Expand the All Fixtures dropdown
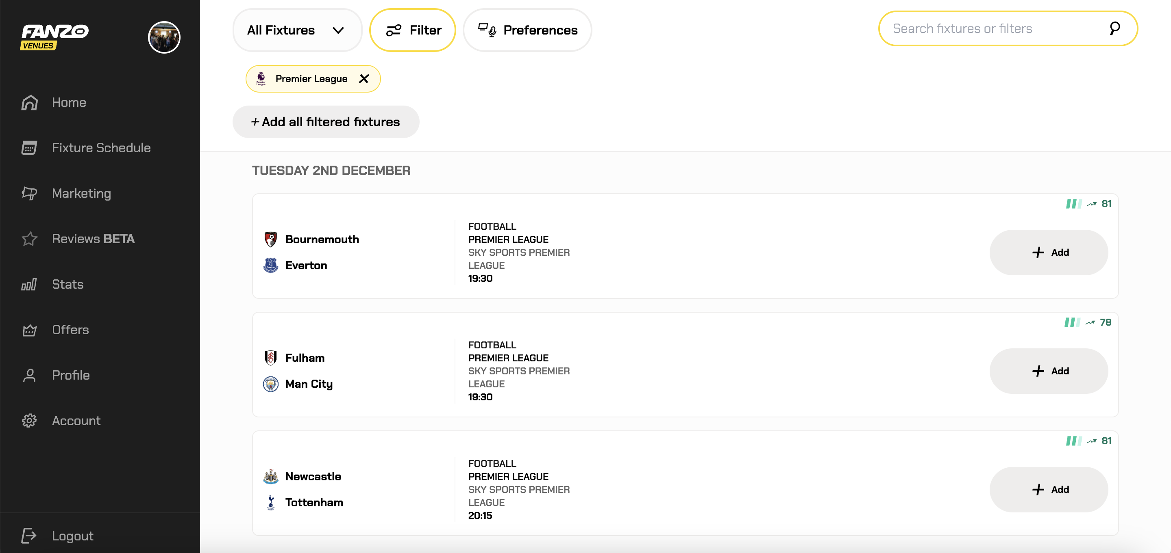The width and height of the screenshot is (1171, 553). click(x=297, y=30)
